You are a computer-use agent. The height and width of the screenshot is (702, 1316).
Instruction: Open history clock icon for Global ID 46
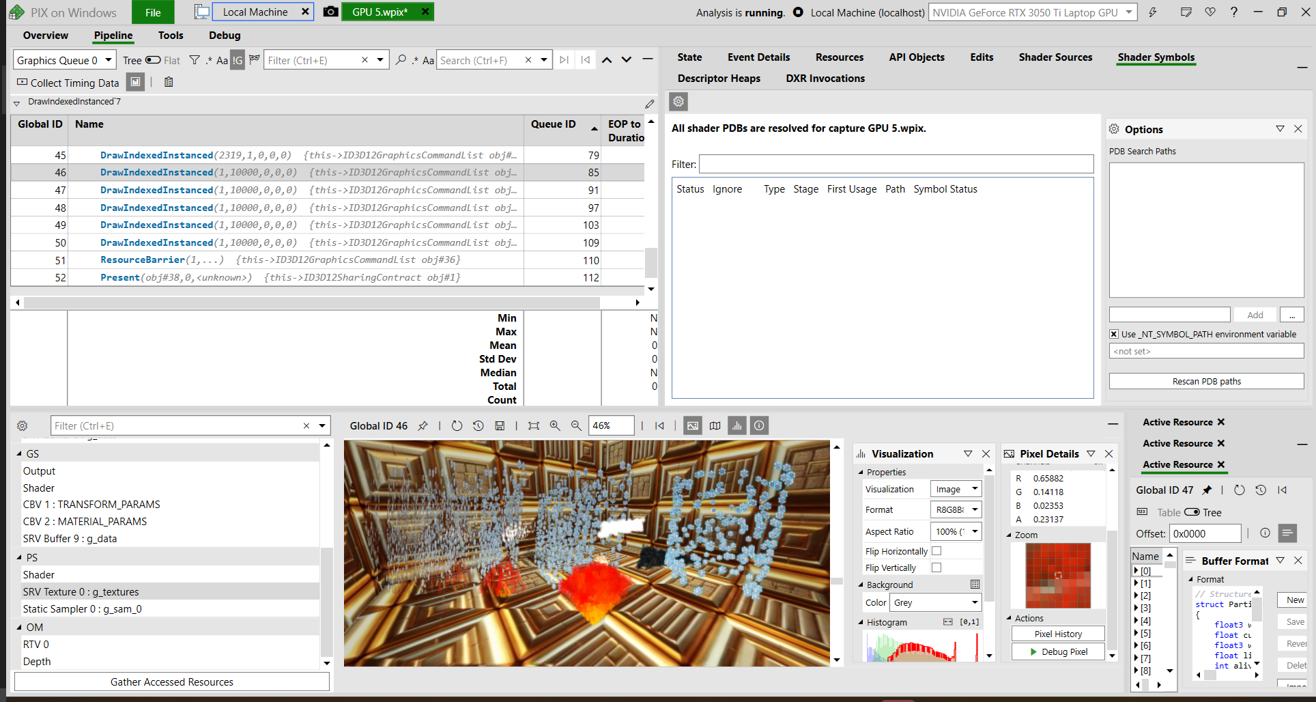[x=478, y=425]
